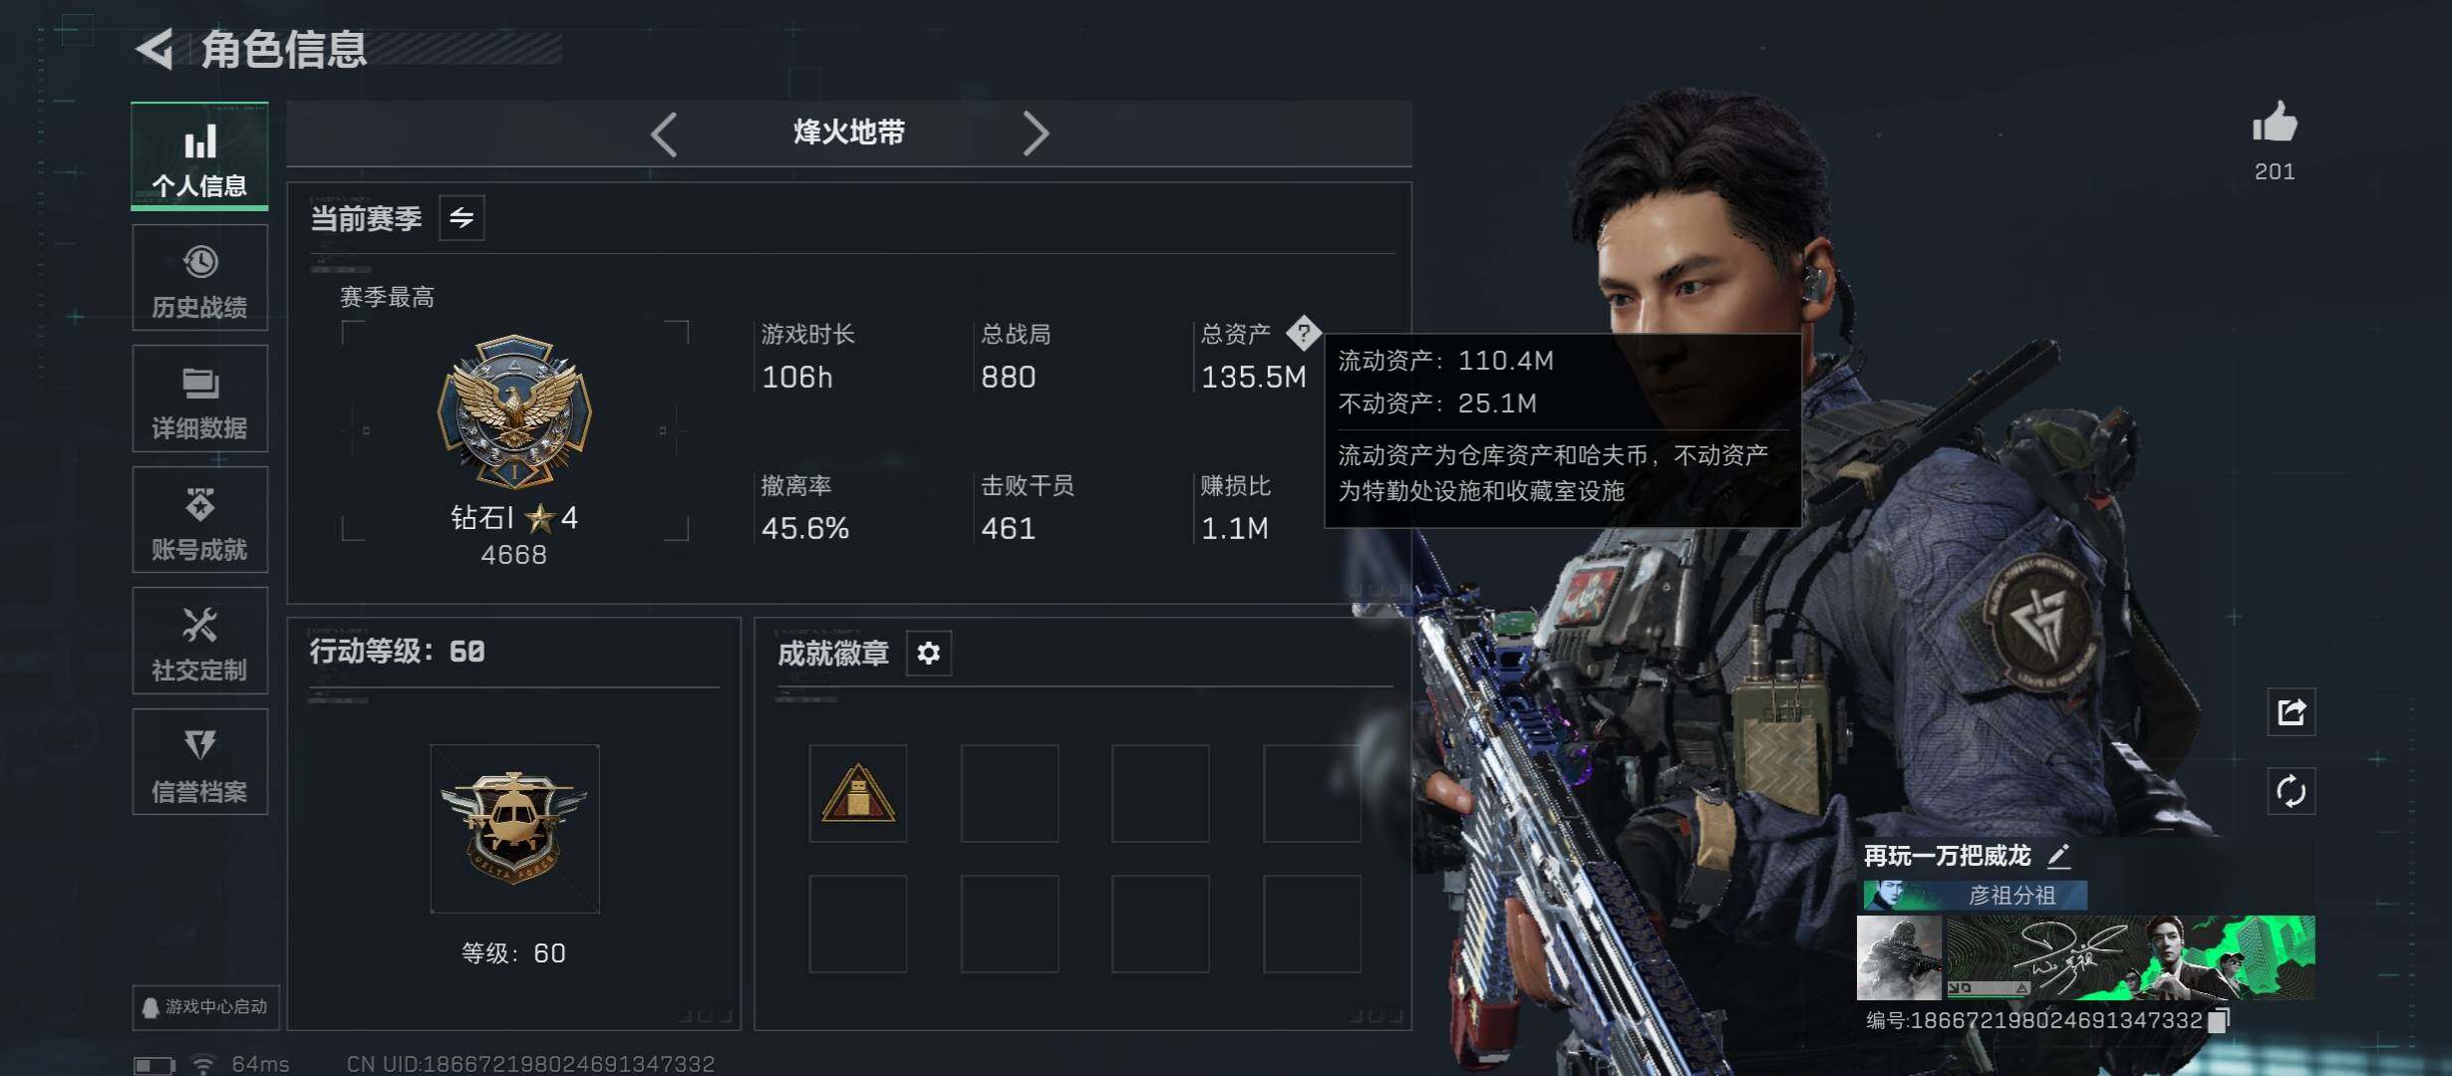Show total assets help question mark

(x=1303, y=333)
